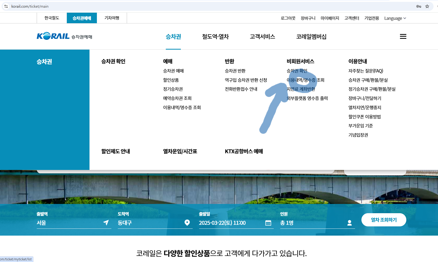Screen dimensions: 438x262
Task: Select the 한국철도 tab
Action: coord(52,18)
